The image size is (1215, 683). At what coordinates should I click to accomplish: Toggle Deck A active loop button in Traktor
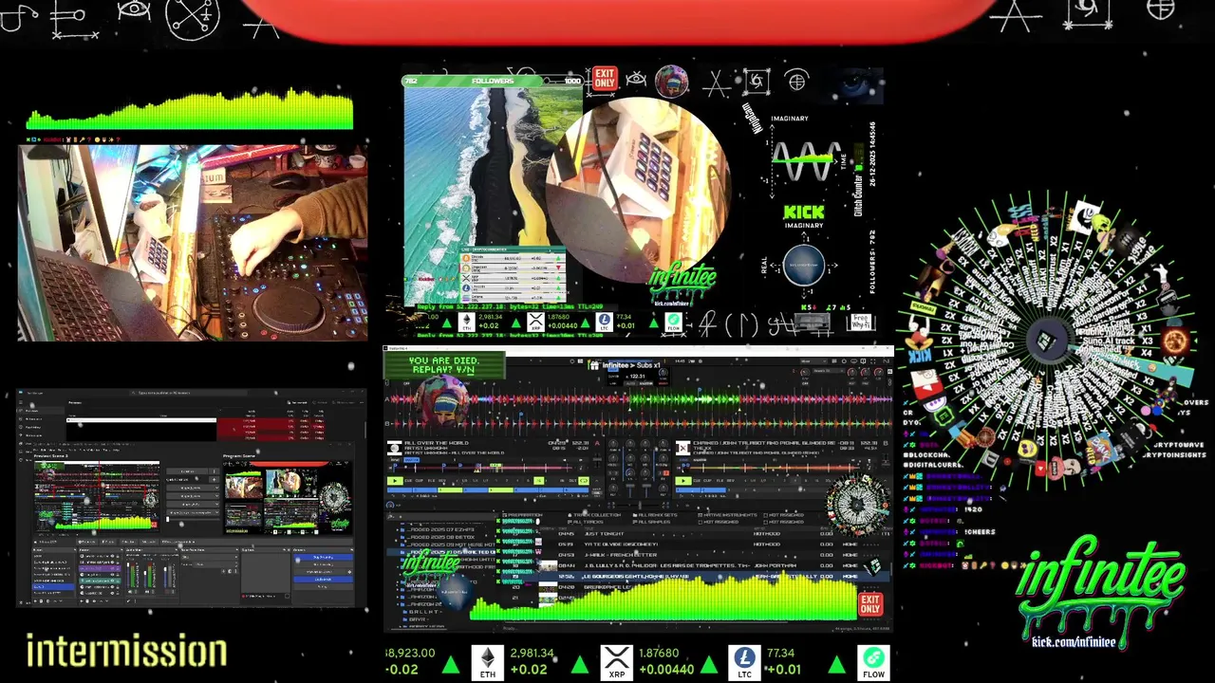point(584,480)
